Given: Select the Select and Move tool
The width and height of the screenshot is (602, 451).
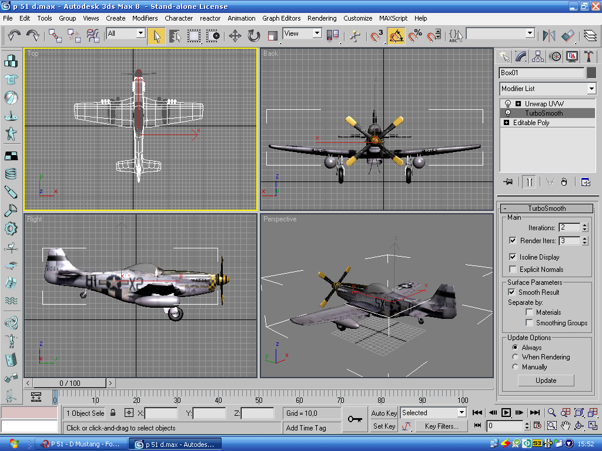Looking at the screenshot, I should coord(235,36).
